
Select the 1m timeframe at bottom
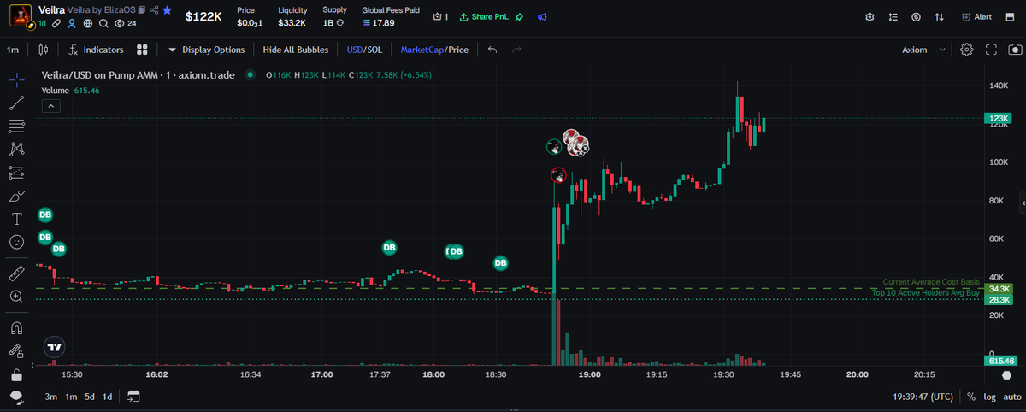point(71,397)
